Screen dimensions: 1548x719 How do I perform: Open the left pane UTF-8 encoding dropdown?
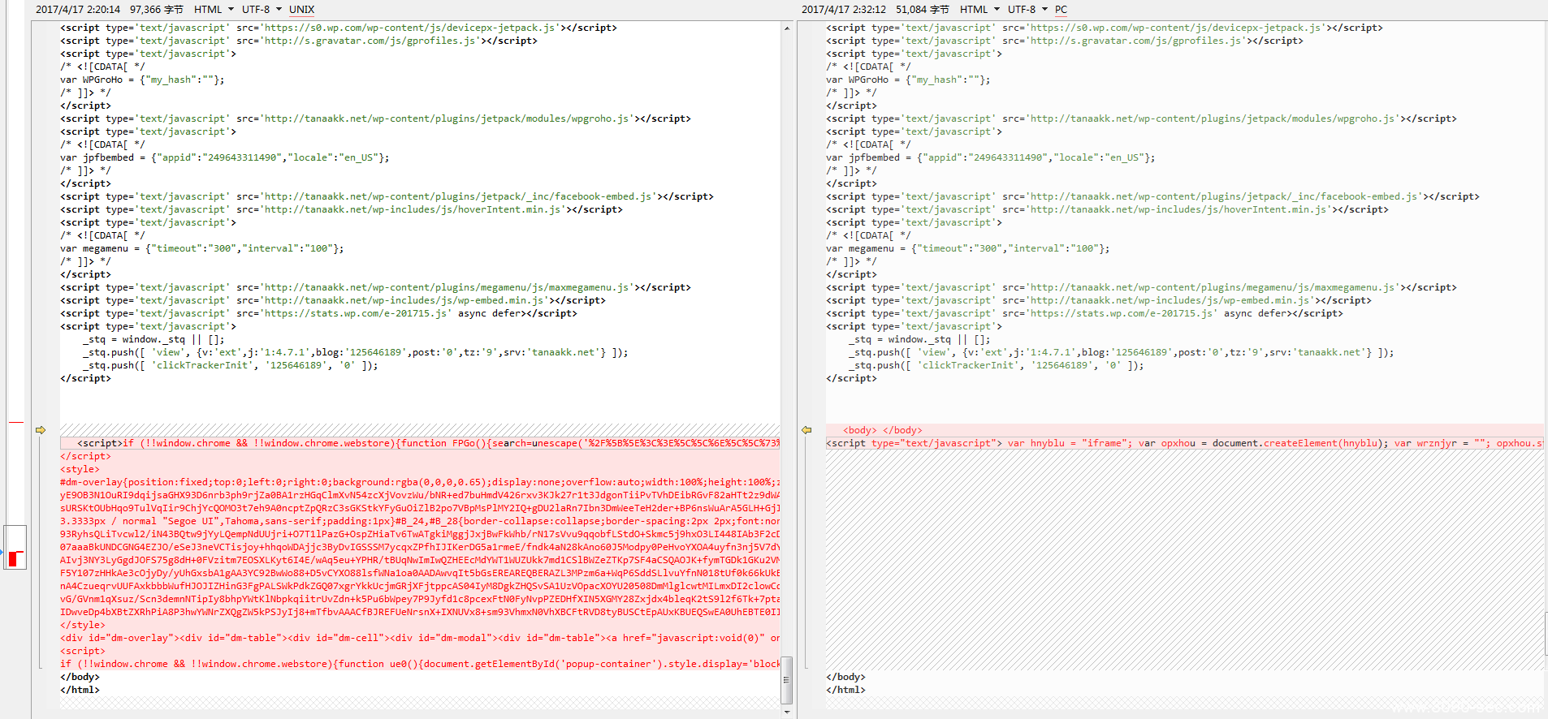click(262, 10)
